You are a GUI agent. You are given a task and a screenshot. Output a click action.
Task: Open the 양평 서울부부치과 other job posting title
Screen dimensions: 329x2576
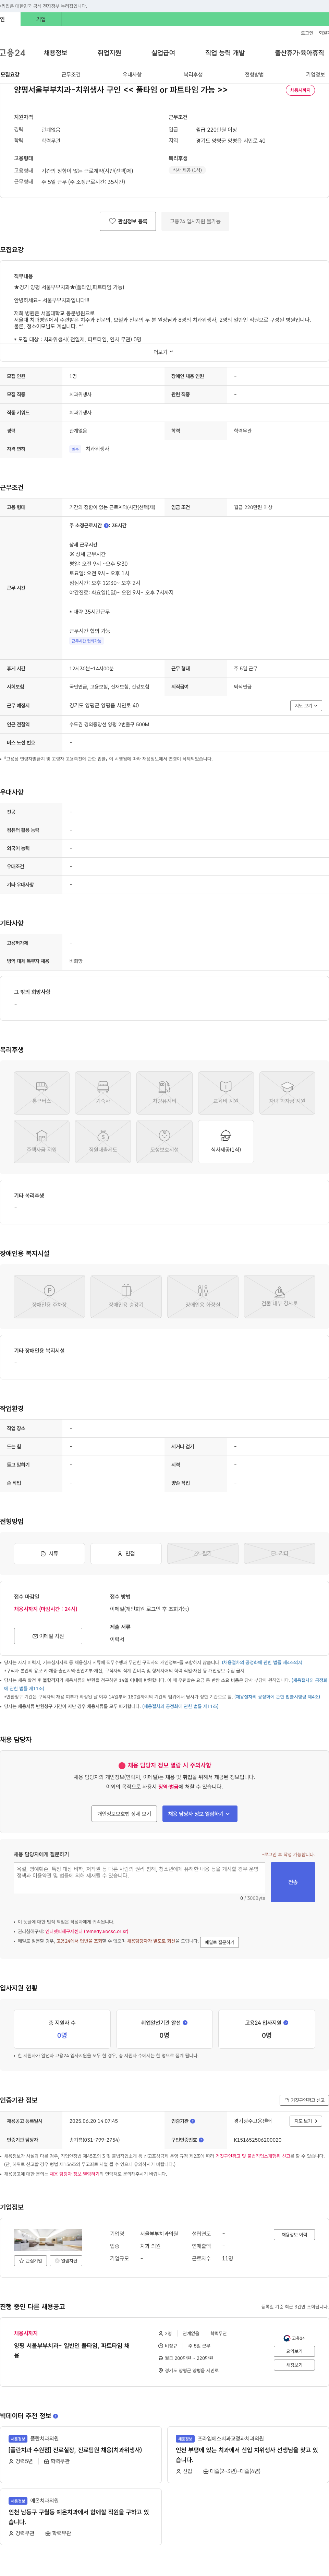(x=72, y=2350)
